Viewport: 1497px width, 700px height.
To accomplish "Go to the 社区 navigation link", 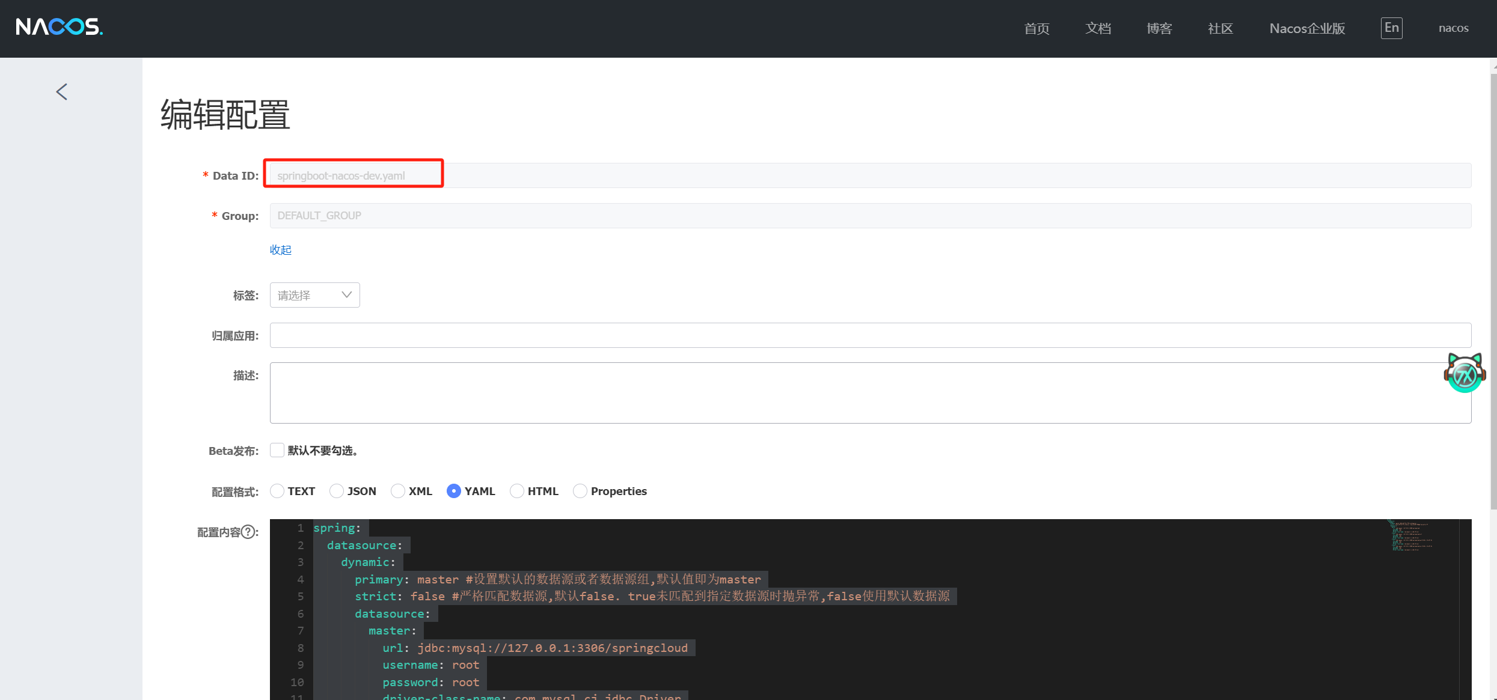I will [1220, 28].
